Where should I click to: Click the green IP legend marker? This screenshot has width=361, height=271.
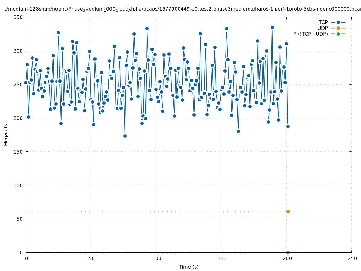(338, 34)
